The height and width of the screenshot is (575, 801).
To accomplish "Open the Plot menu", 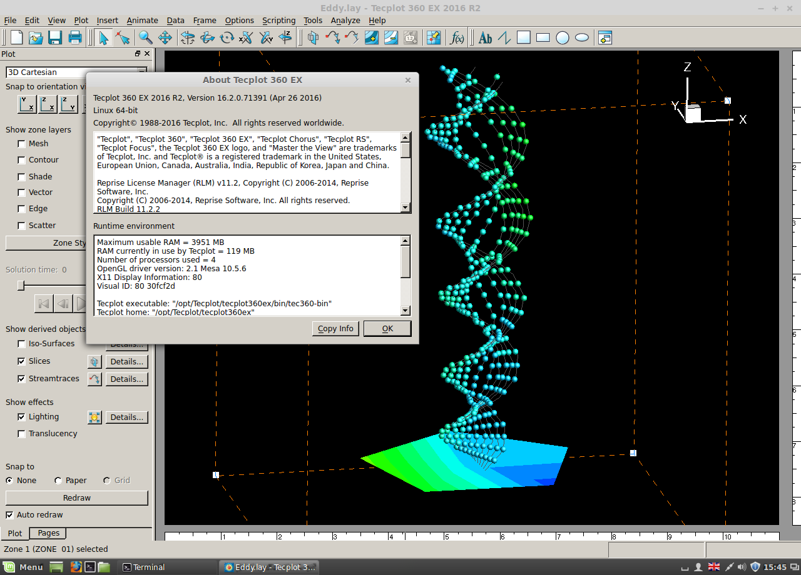I will [x=81, y=20].
